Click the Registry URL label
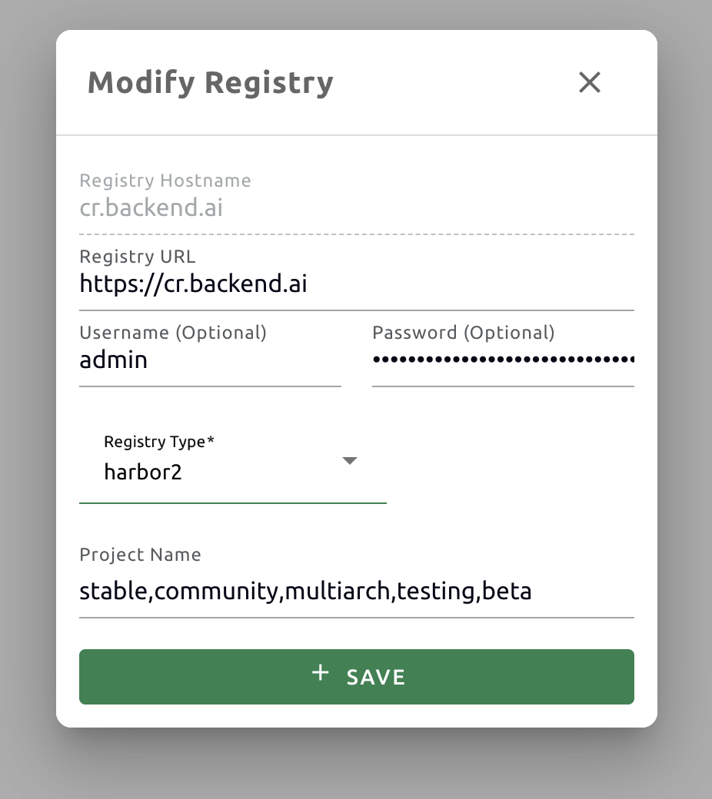The width and height of the screenshot is (712, 799). [137, 257]
